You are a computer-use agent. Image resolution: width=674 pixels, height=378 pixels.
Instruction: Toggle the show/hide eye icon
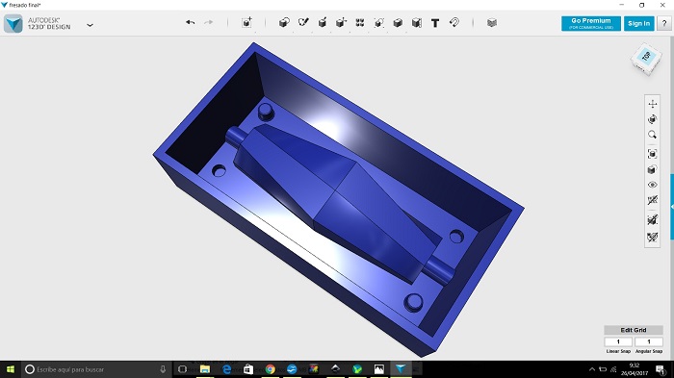point(653,185)
